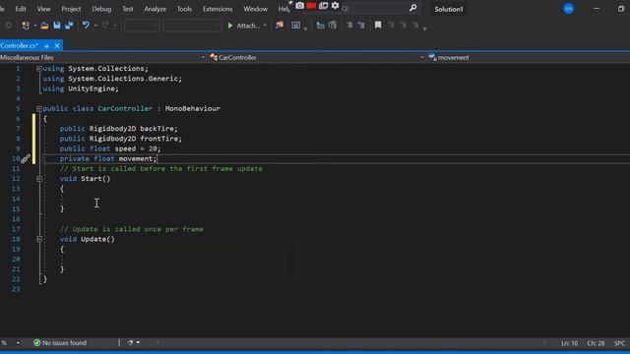Open the toolbar overflow options arrow
The width and height of the screenshot is (630, 354).
424,29
